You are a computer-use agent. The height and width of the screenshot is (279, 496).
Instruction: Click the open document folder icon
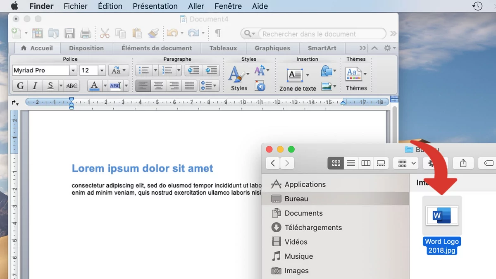click(x=53, y=33)
